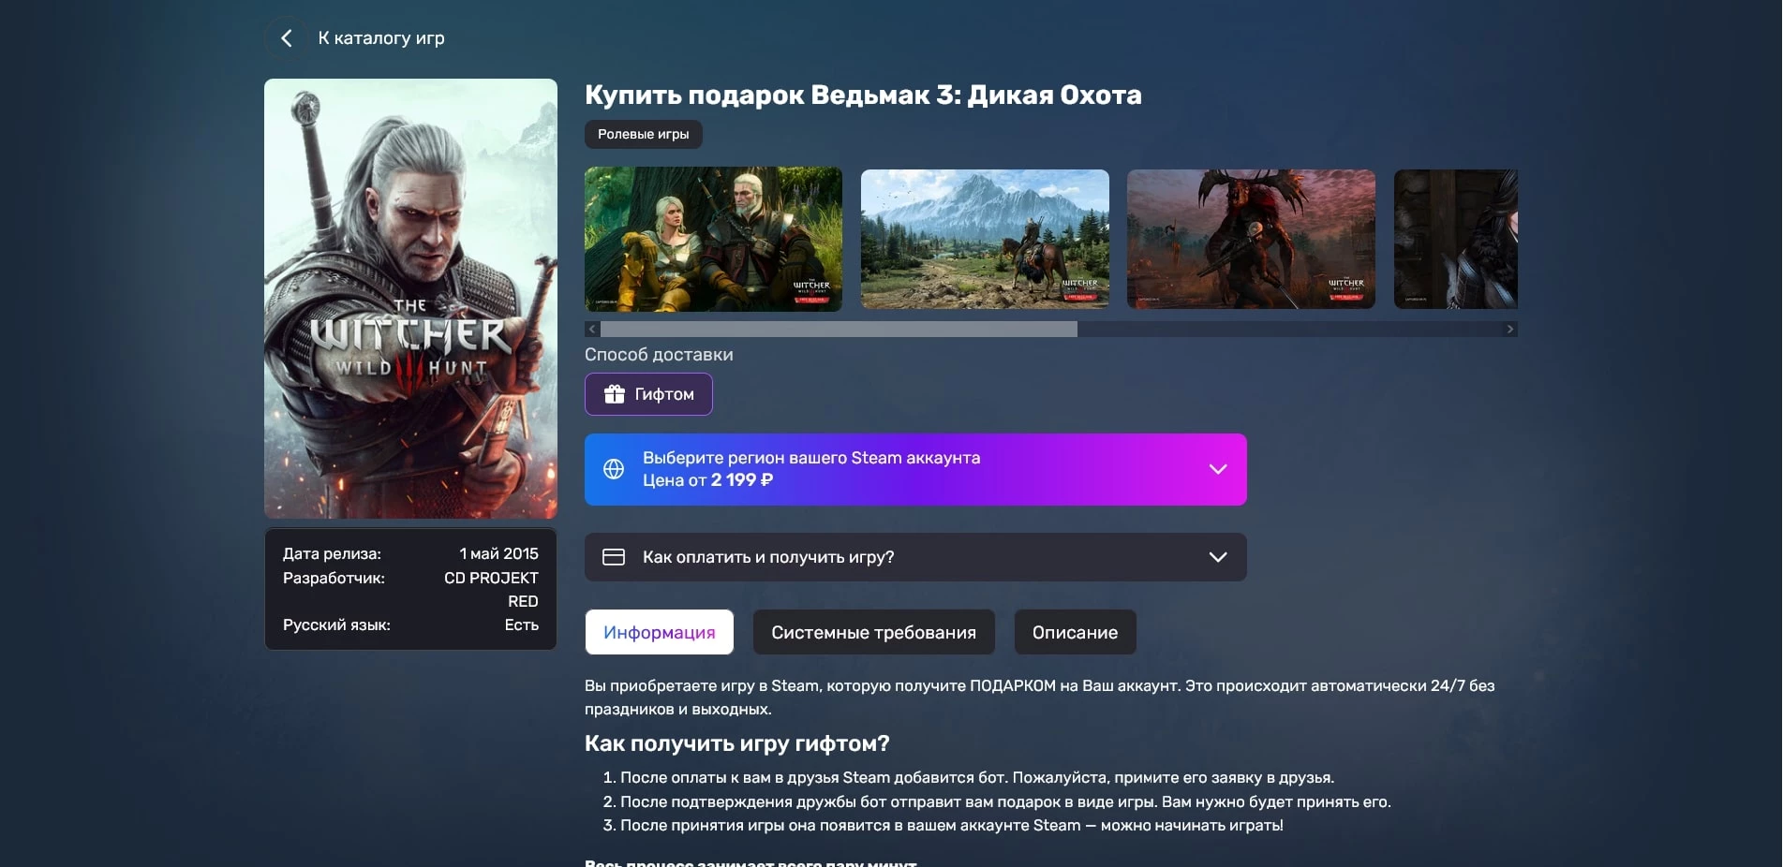Click the left arrow of the screenshot gallery
1783x867 pixels.
[x=591, y=329]
